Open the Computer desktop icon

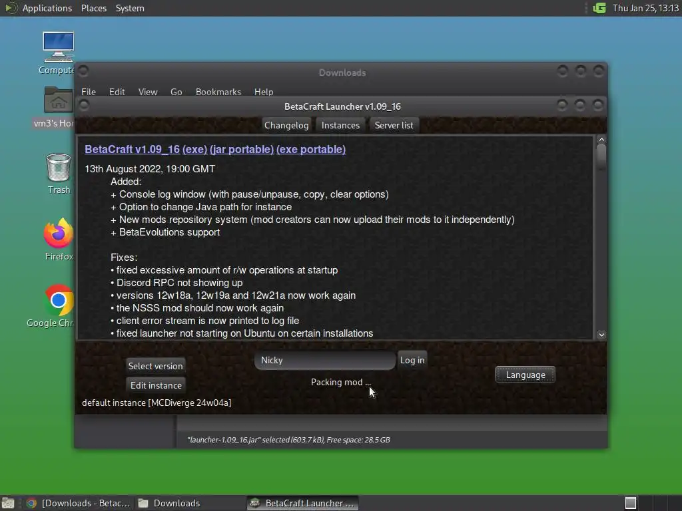58,53
